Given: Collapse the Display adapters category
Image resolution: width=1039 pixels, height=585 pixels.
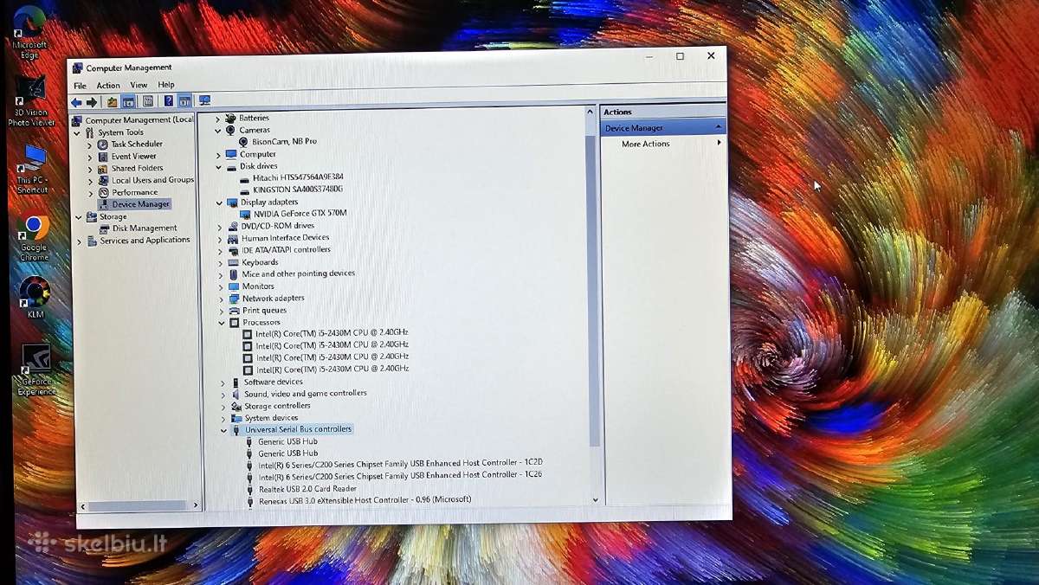Looking at the screenshot, I should tap(219, 202).
